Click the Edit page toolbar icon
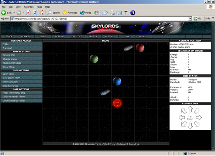Image resolution: width=215 pixels, height=156 pixels. point(119,13)
